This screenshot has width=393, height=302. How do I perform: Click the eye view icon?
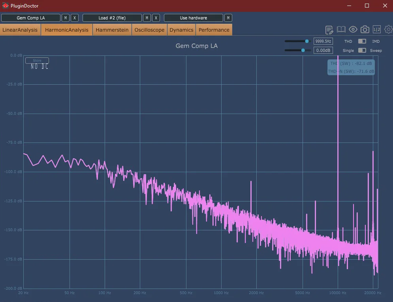click(x=353, y=29)
